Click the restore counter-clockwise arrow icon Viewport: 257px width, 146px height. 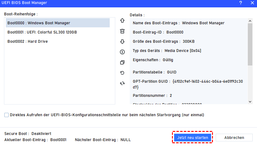tap(122, 73)
